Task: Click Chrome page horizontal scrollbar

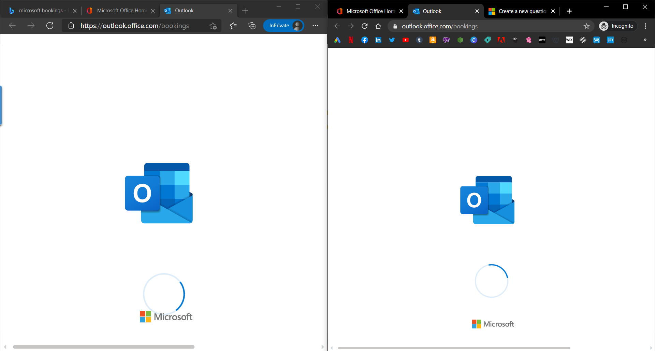Action: tap(454, 348)
